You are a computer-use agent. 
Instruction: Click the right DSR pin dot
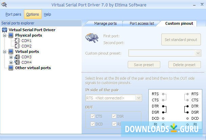(x=187, y=112)
